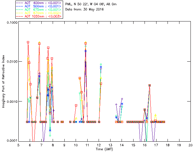Click the PML site location header text

[x=91, y=4]
